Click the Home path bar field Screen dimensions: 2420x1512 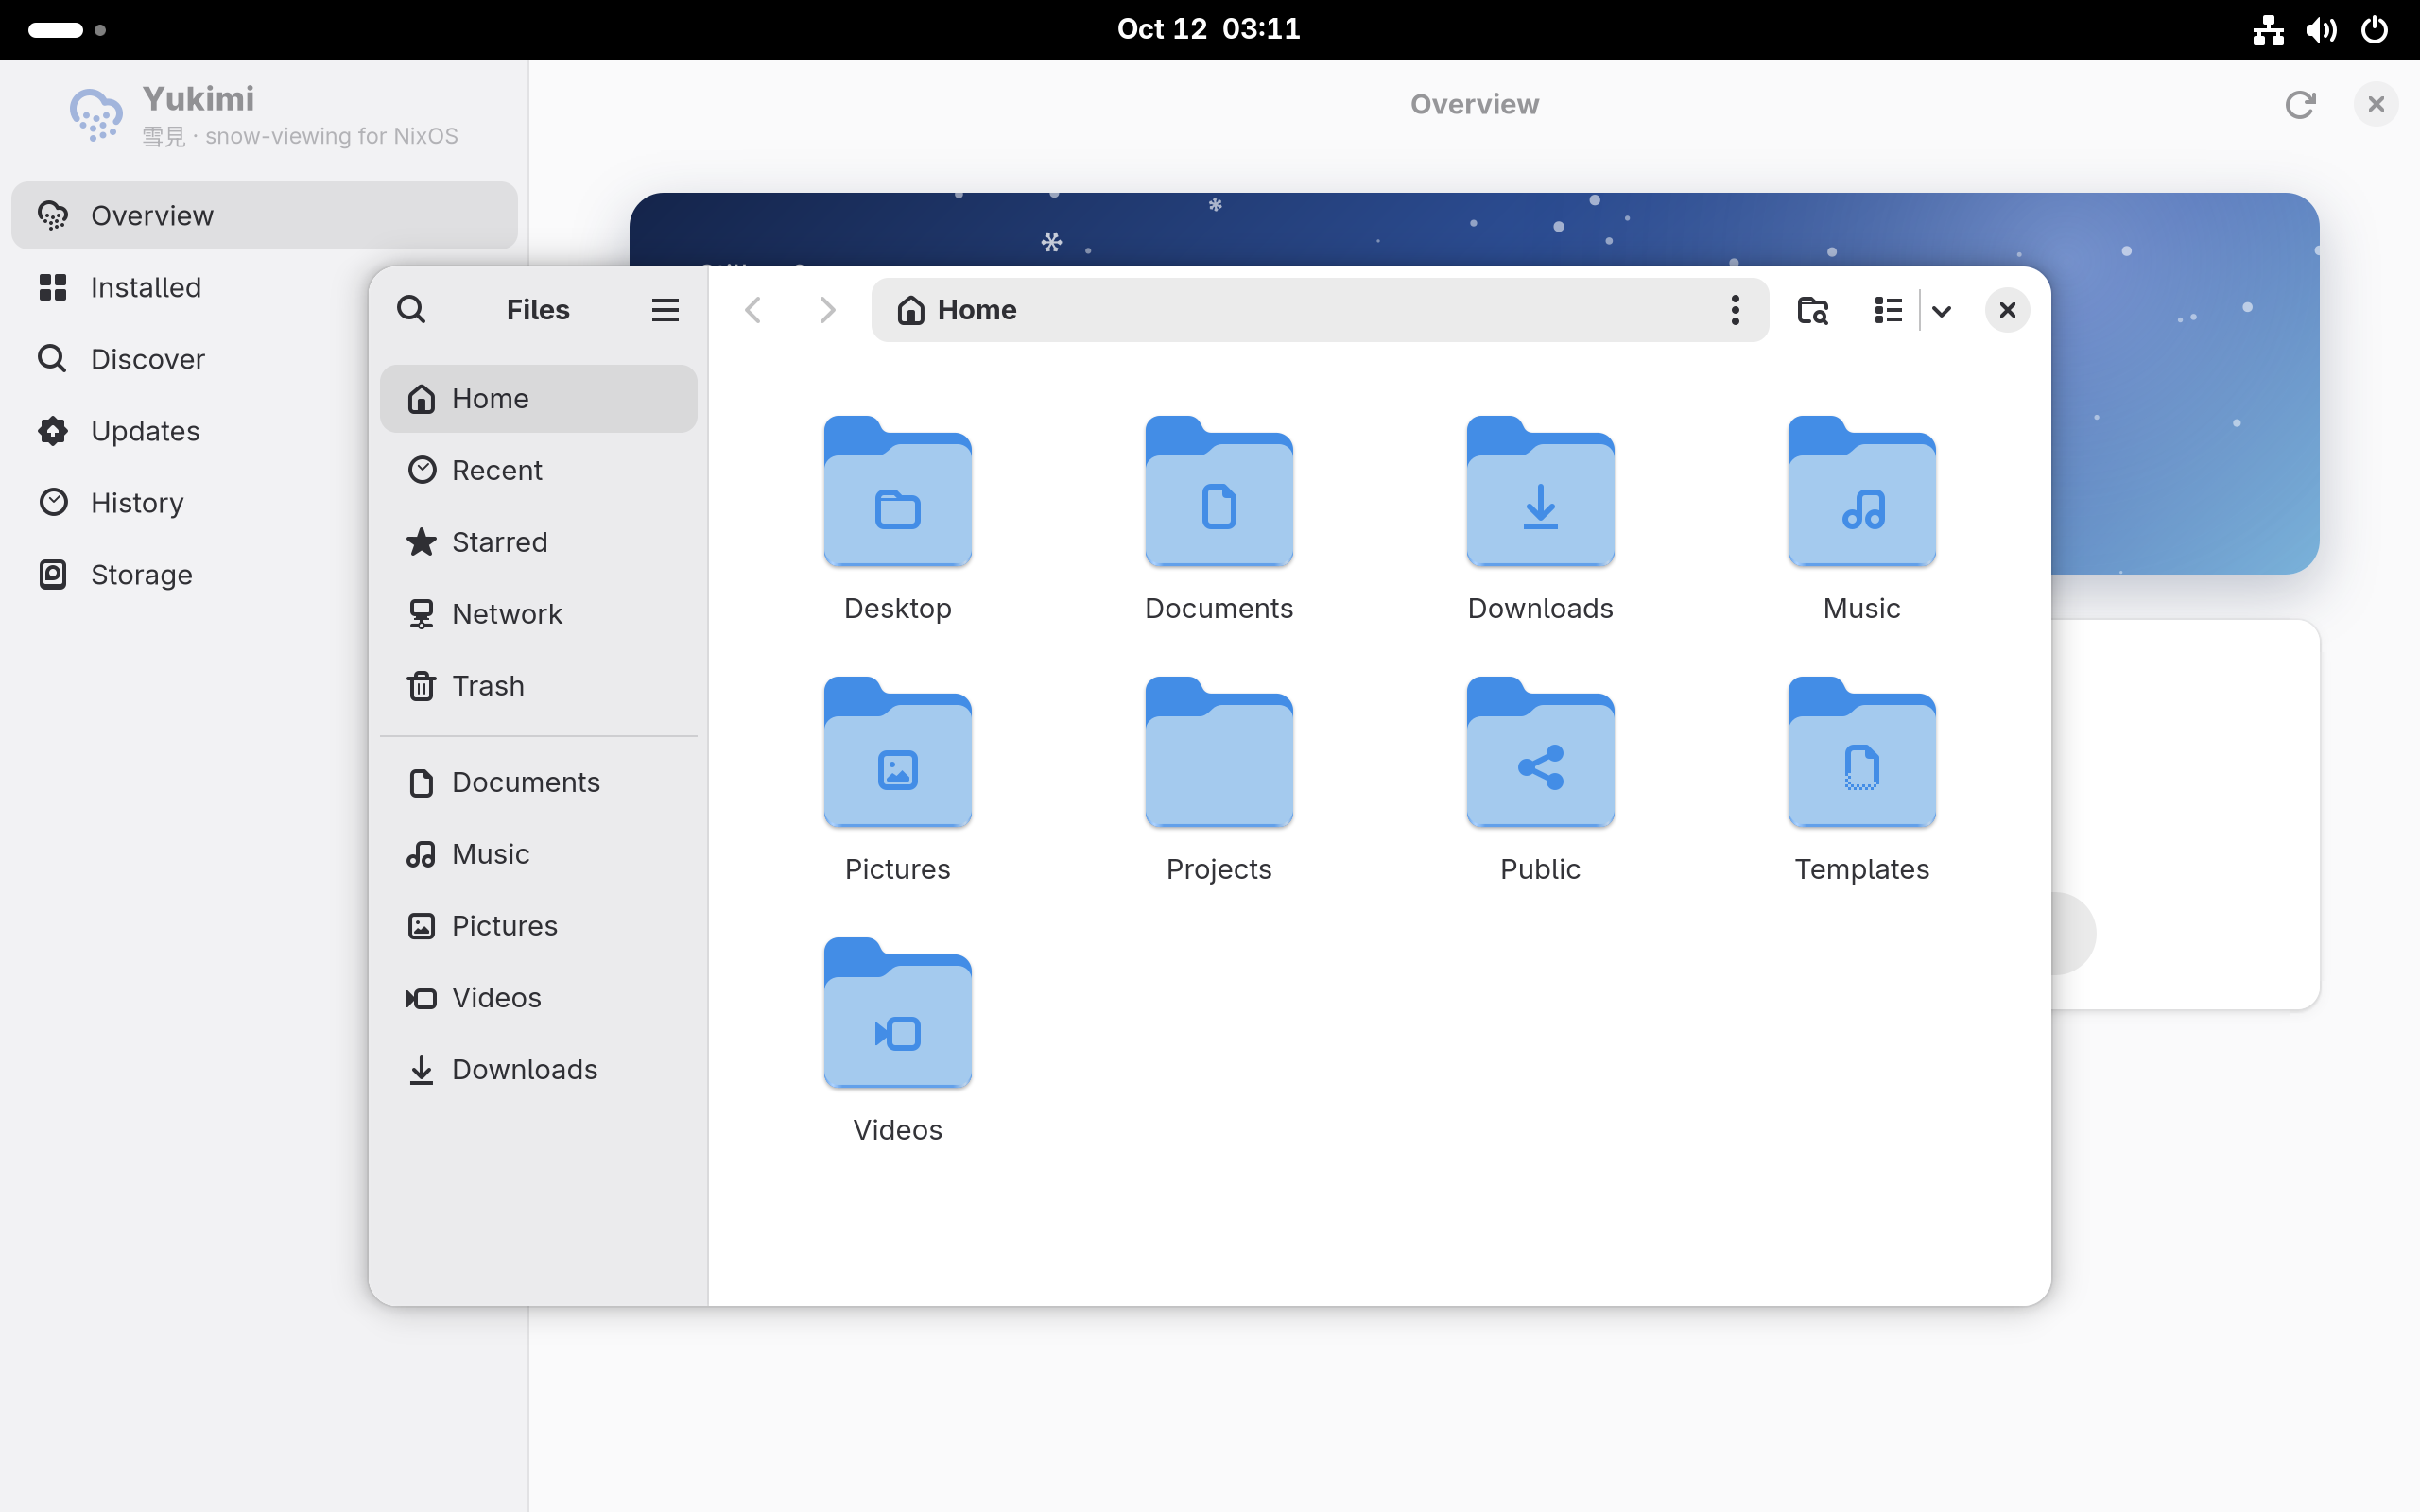(x=1320, y=310)
